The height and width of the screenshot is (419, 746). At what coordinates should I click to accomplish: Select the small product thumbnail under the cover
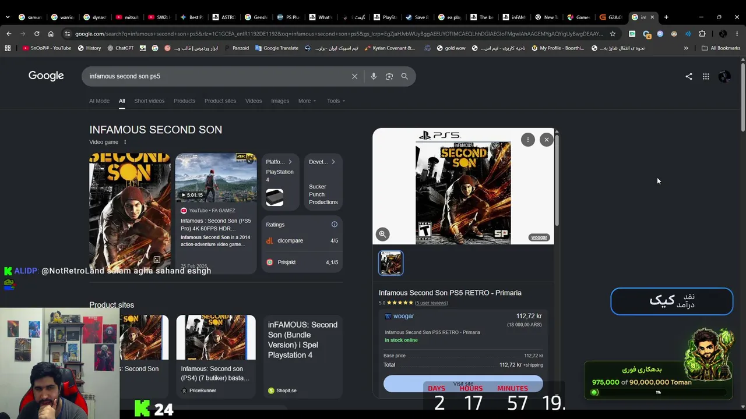point(391,263)
